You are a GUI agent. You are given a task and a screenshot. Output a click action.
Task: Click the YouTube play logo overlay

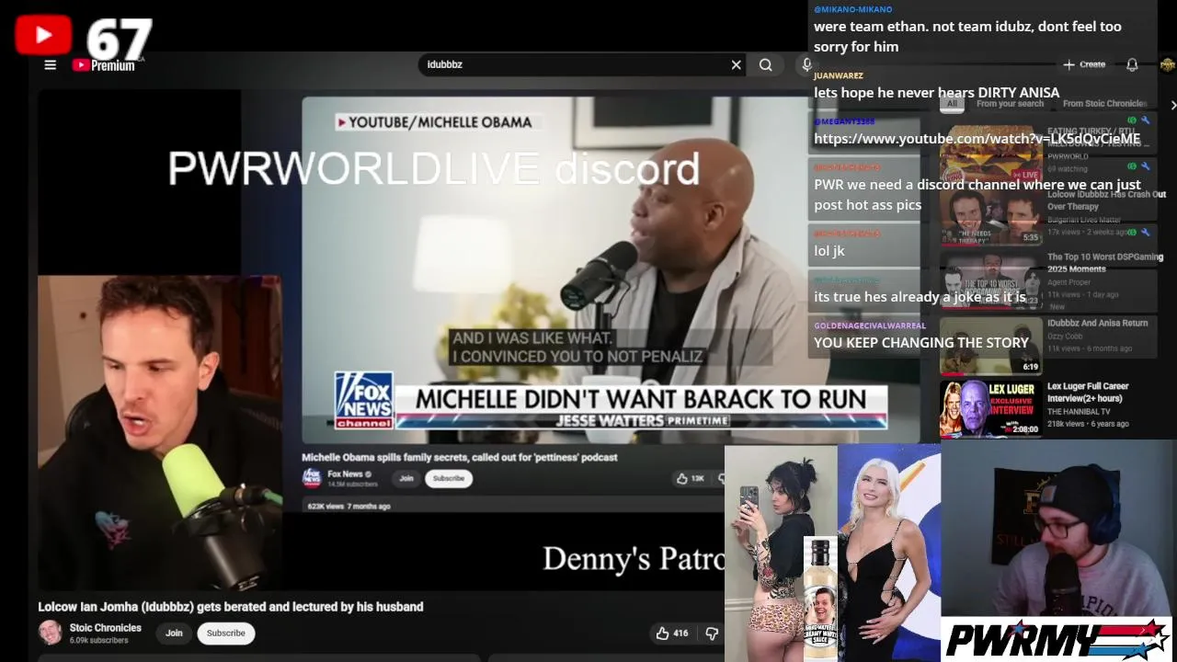click(43, 35)
